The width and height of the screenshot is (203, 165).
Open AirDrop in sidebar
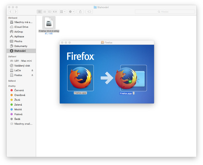[21, 32]
